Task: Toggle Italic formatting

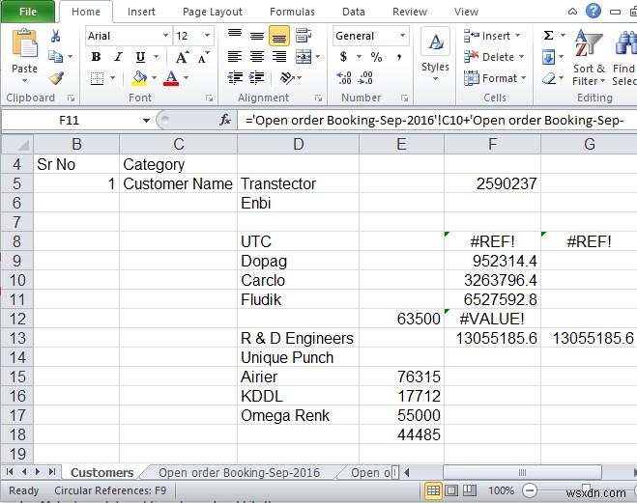Action: point(118,57)
